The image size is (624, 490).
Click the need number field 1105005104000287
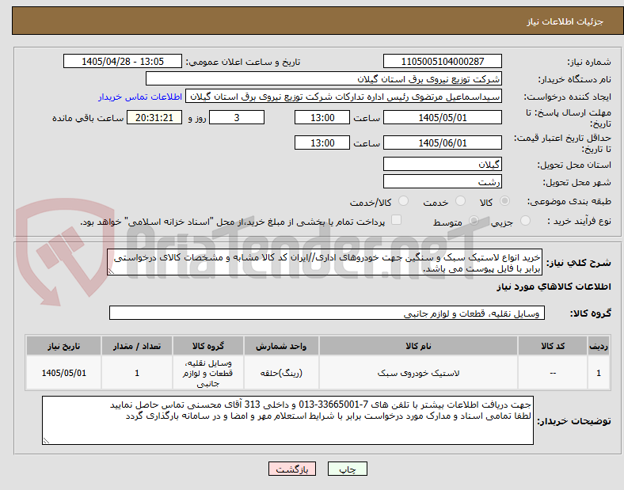pos(442,61)
